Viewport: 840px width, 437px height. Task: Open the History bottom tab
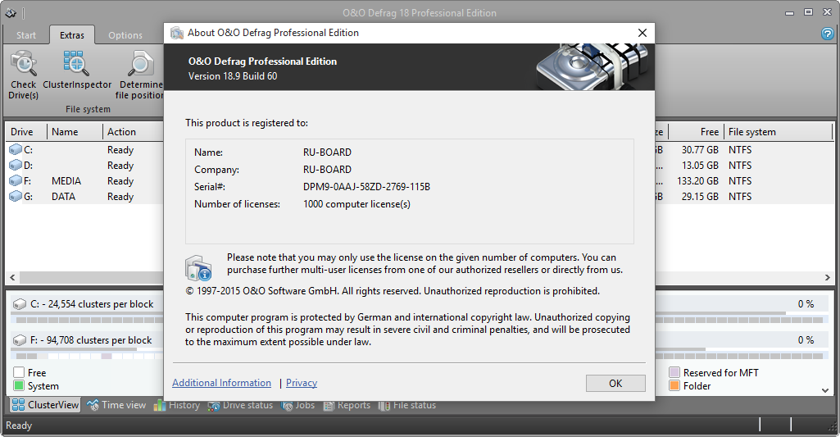[x=177, y=405]
